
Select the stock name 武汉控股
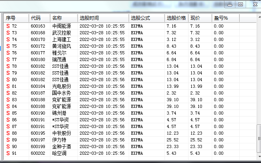pos(61,33)
